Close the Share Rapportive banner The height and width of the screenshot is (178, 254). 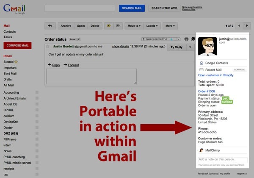point(178,39)
